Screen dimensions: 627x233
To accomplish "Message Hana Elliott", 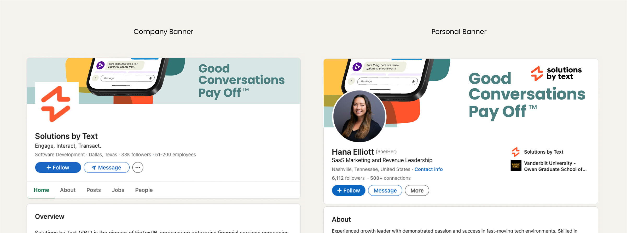I will (385, 190).
